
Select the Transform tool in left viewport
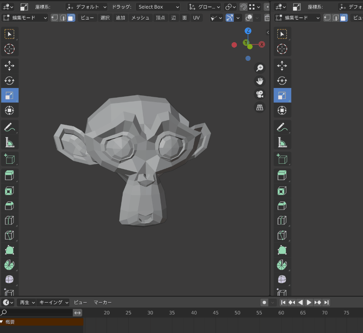10,110
